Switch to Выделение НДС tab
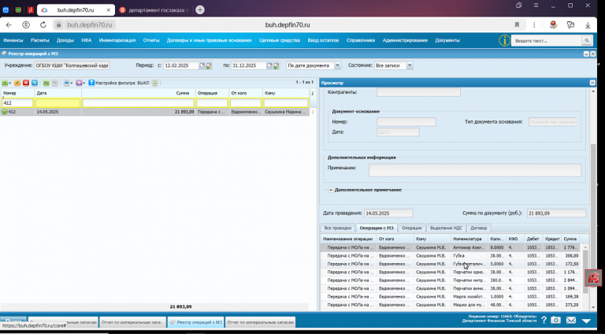This screenshot has height=334, width=605. [446, 228]
